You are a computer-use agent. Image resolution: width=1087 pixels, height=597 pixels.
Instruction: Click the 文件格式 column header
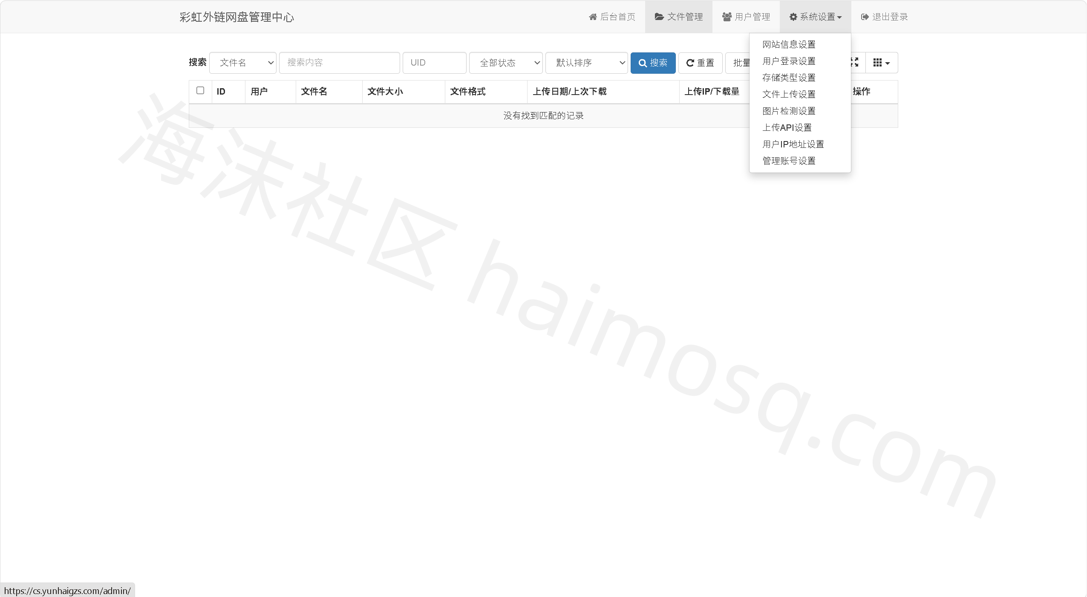pos(486,92)
